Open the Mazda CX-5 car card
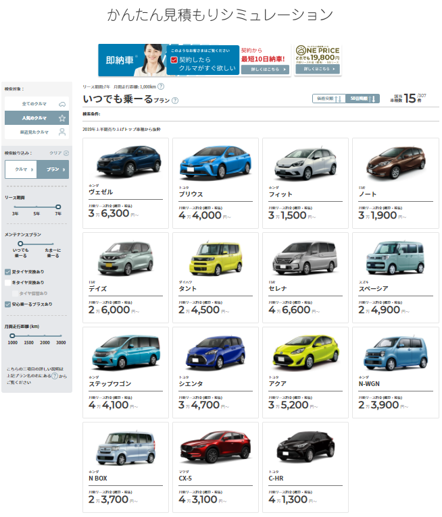Image resolution: width=442 pixels, height=517 pixels. [x=216, y=467]
